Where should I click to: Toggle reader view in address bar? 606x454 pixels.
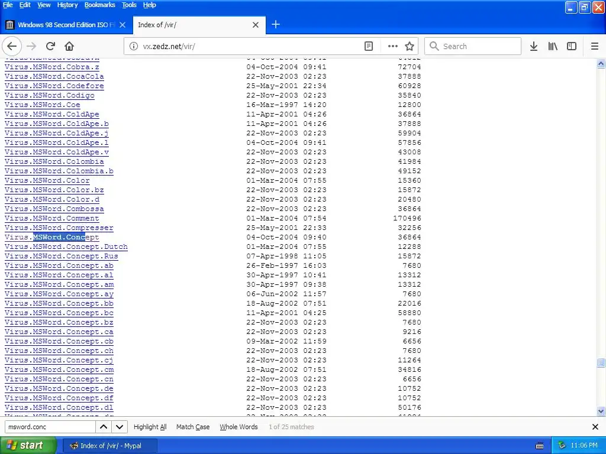(369, 46)
